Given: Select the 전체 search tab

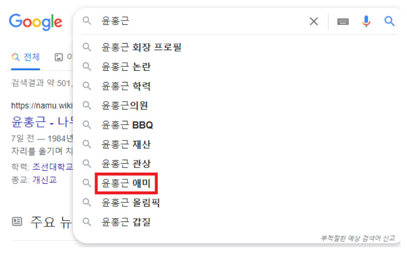Looking at the screenshot, I should (26, 57).
